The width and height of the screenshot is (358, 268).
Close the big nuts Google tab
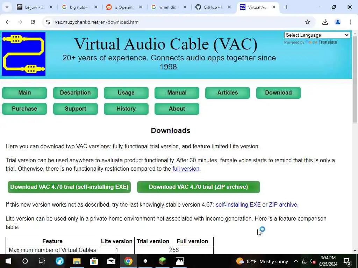pos(96,7)
